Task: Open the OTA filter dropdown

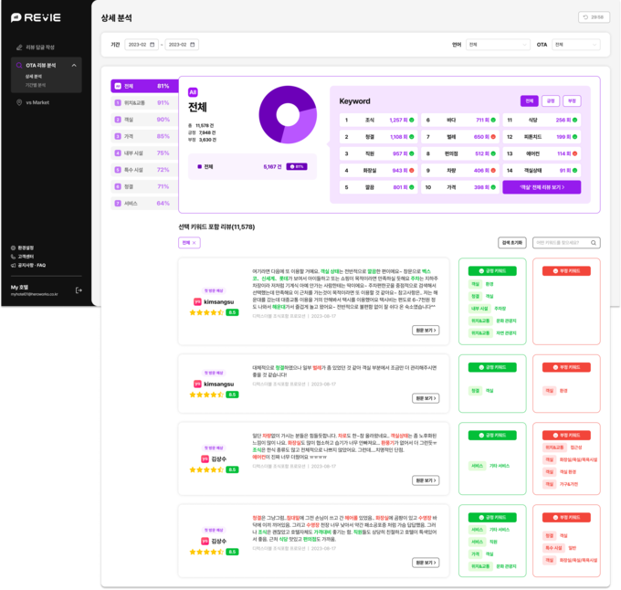Action: (576, 45)
